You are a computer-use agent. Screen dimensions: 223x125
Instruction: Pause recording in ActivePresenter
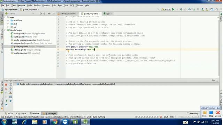(x=205, y=114)
